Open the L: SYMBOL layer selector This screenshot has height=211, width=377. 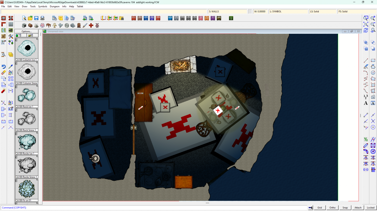[288, 12]
